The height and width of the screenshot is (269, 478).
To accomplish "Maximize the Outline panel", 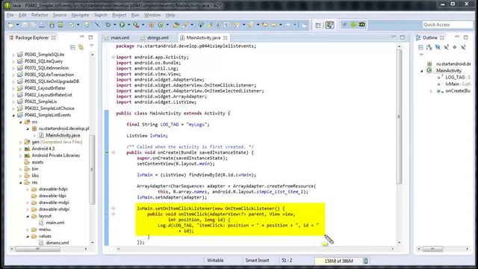I will 465,37.
